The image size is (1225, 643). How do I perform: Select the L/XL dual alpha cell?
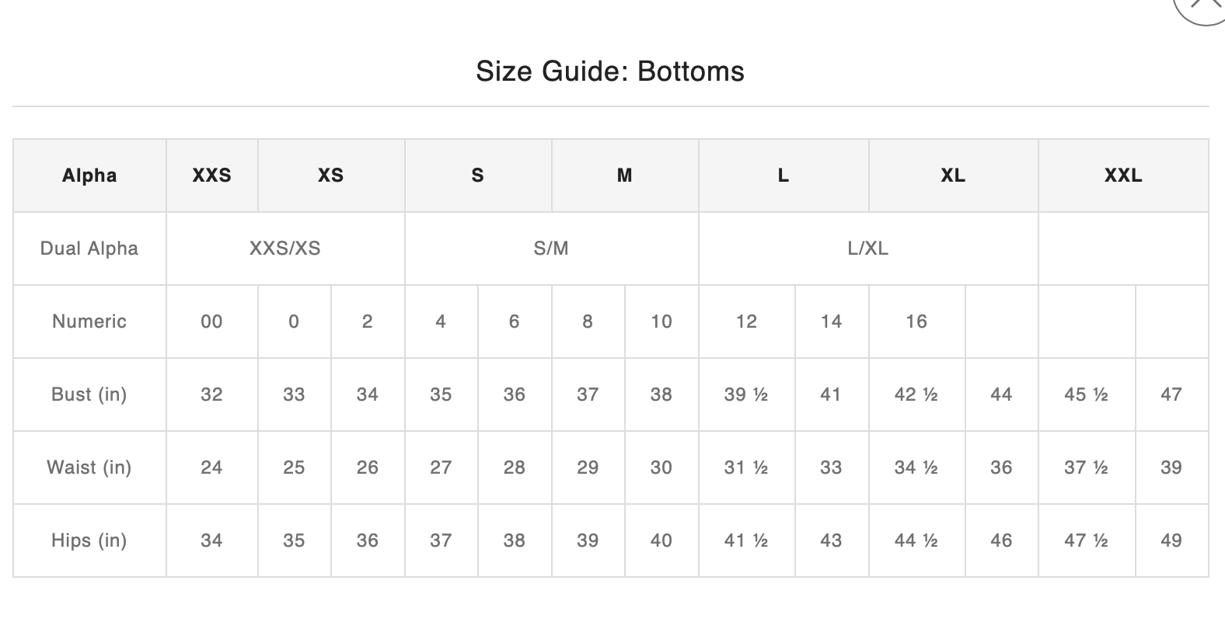click(867, 249)
